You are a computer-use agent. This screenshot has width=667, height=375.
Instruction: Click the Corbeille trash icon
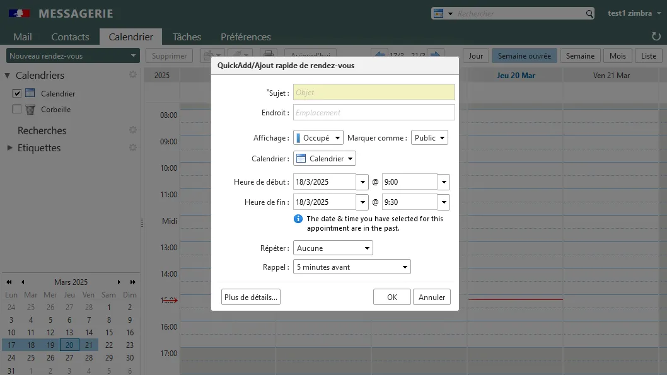pos(30,109)
